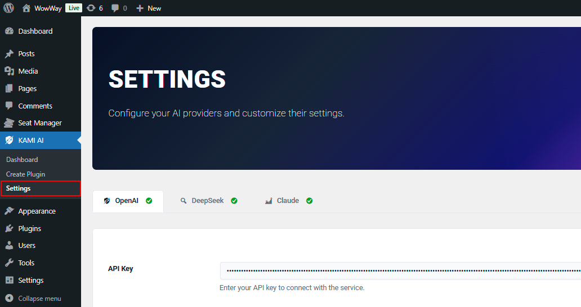Click the Media icon
The image size is (581, 307).
point(9,71)
